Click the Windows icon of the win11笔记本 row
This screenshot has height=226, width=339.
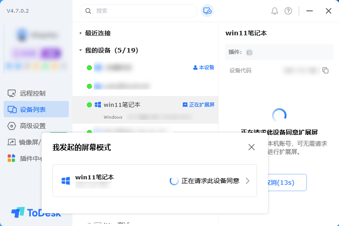click(98, 105)
